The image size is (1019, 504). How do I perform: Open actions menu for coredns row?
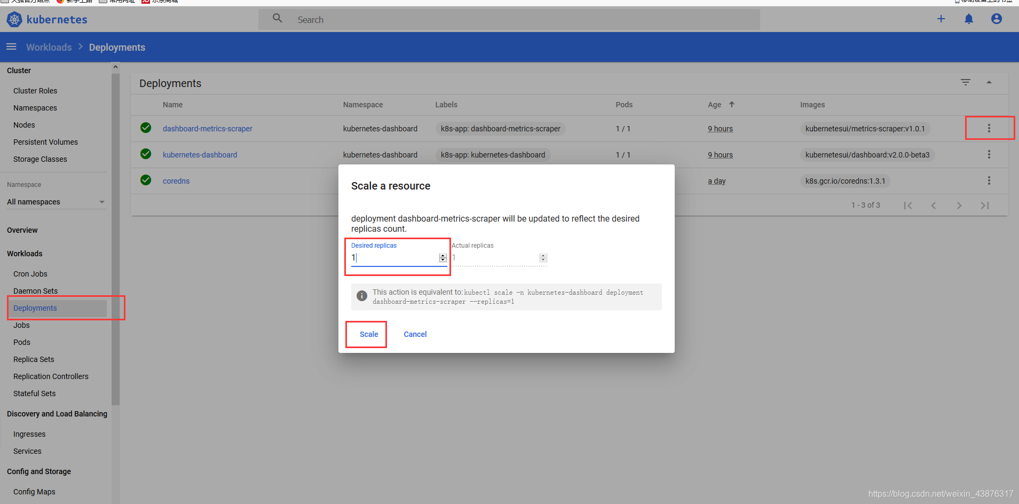click(989, 180)
